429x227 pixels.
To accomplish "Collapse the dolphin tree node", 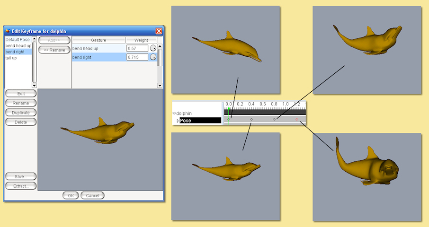I will click(174, 113).
